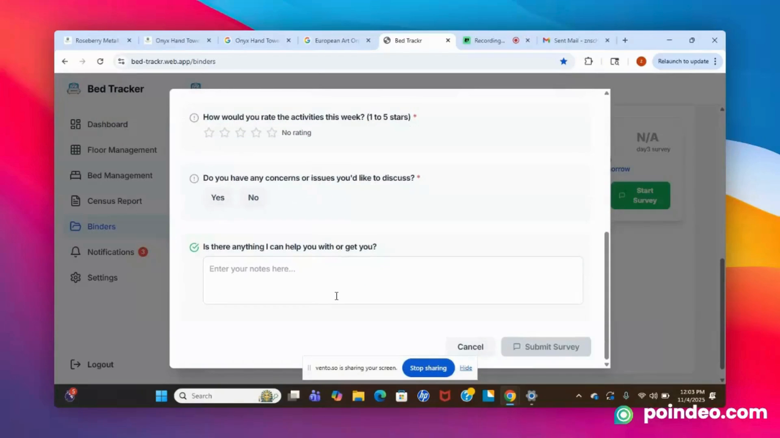Viewport: 780px width, 438px height.
Task: Bookmark the page with the star toggle
Action: tap(563, 61)
